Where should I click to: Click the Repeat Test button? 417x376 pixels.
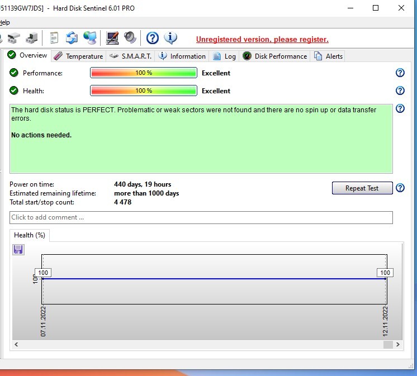click(362, 188)
